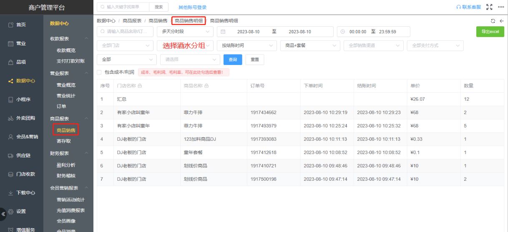This screenshot has height=232, width=508.
Task: Click the lock icon beside 商品名称
Action: [x=206, y=86]
